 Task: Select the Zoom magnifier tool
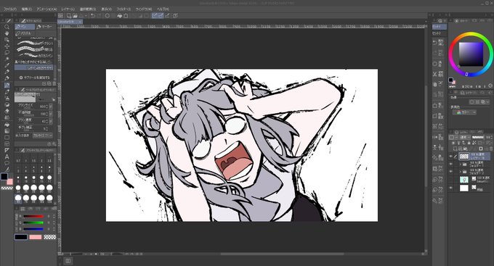(7, 27)
